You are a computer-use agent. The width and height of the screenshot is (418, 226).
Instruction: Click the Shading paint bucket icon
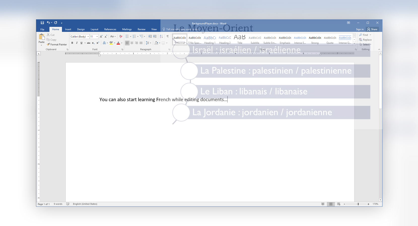click(156, 43)
